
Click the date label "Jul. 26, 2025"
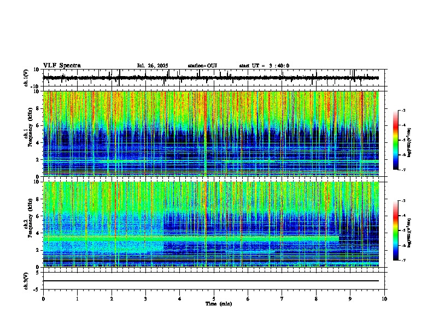[153, 66]
